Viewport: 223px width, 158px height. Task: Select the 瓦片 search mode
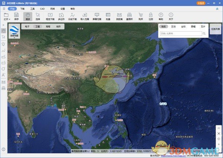tap(203, 27)
